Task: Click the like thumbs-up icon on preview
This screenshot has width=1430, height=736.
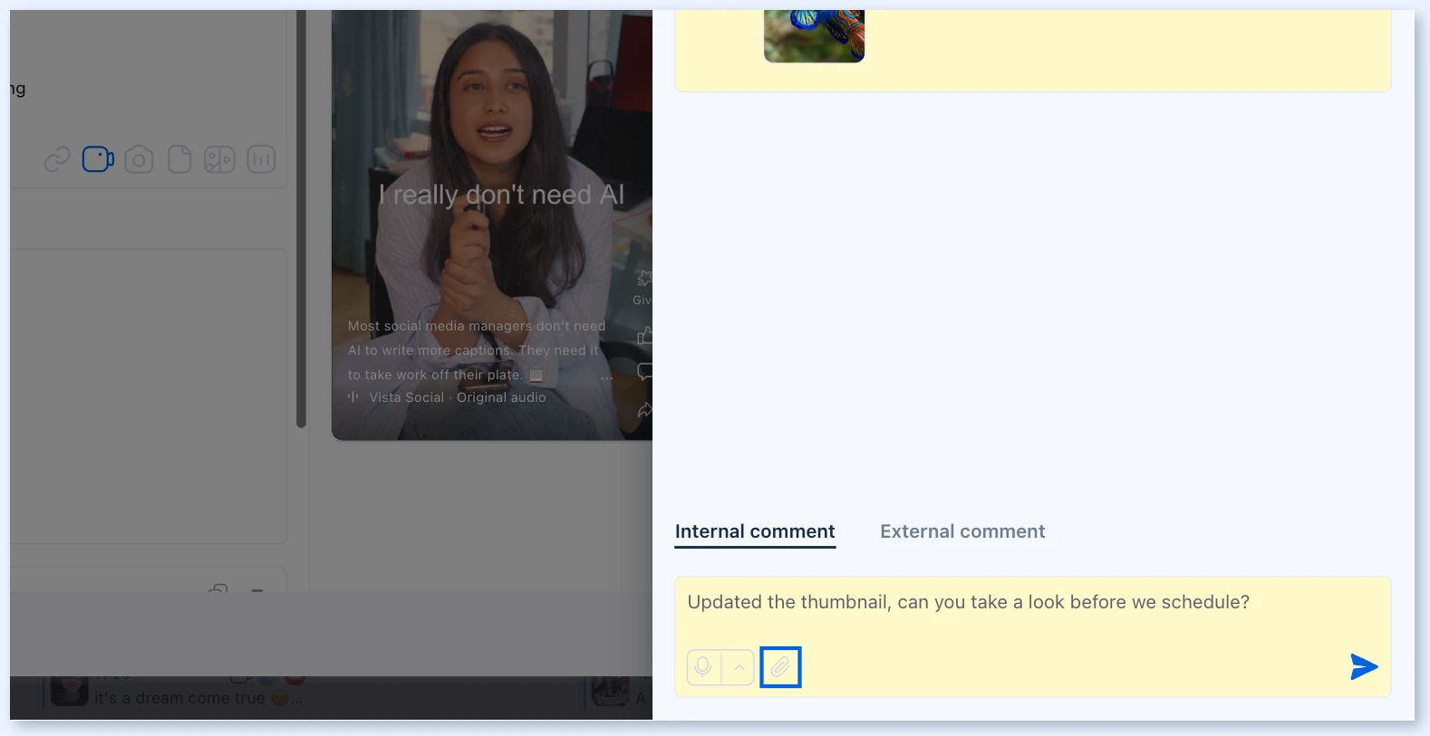Action: (x=644, y=336)
